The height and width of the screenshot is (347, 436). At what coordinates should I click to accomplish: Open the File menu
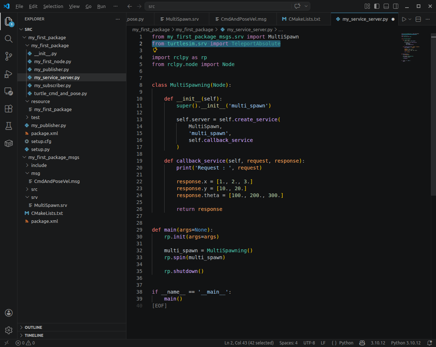19,6
